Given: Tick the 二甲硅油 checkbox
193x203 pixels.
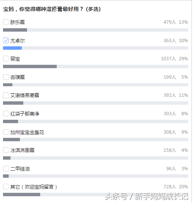Looking at the screenshot, I should (x=6, y=169).
